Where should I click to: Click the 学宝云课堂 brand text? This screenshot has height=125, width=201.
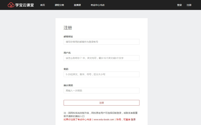tap(25, 5)
